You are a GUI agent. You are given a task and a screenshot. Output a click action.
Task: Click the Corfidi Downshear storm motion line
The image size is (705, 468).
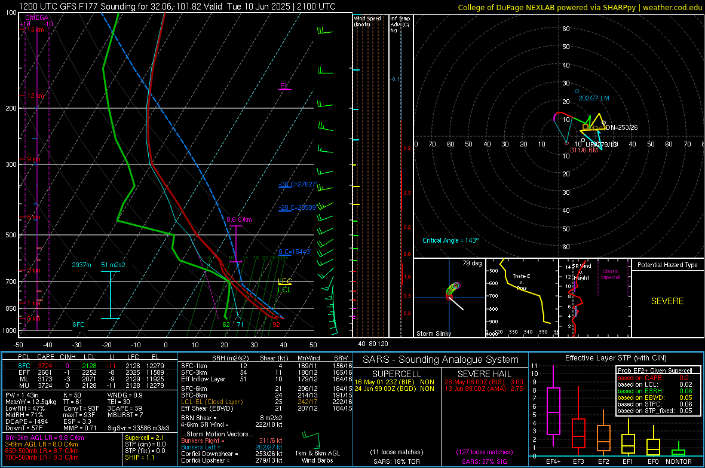coord(232,454)
